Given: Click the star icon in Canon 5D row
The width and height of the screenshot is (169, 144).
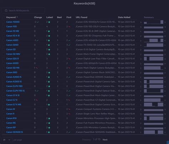Looking at the screenshot, I should pyautogui.click(x=49, y=49).
